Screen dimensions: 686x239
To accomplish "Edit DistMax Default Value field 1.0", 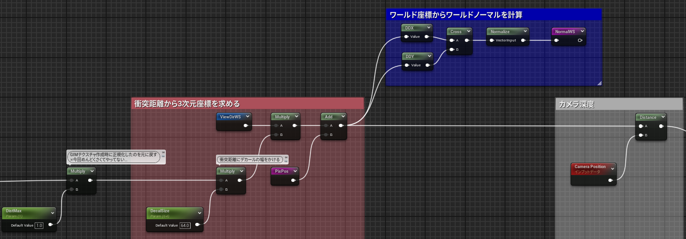I will 39,225.
